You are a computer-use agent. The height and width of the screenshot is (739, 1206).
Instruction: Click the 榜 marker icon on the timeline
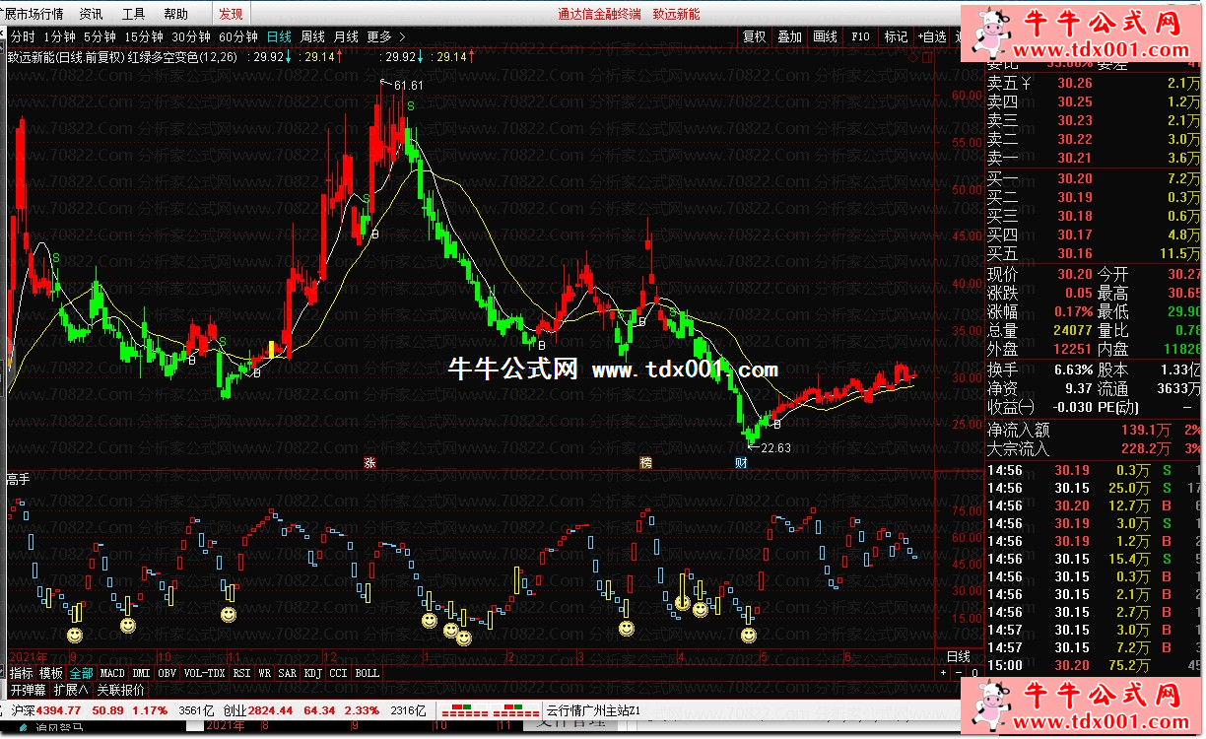646,462
